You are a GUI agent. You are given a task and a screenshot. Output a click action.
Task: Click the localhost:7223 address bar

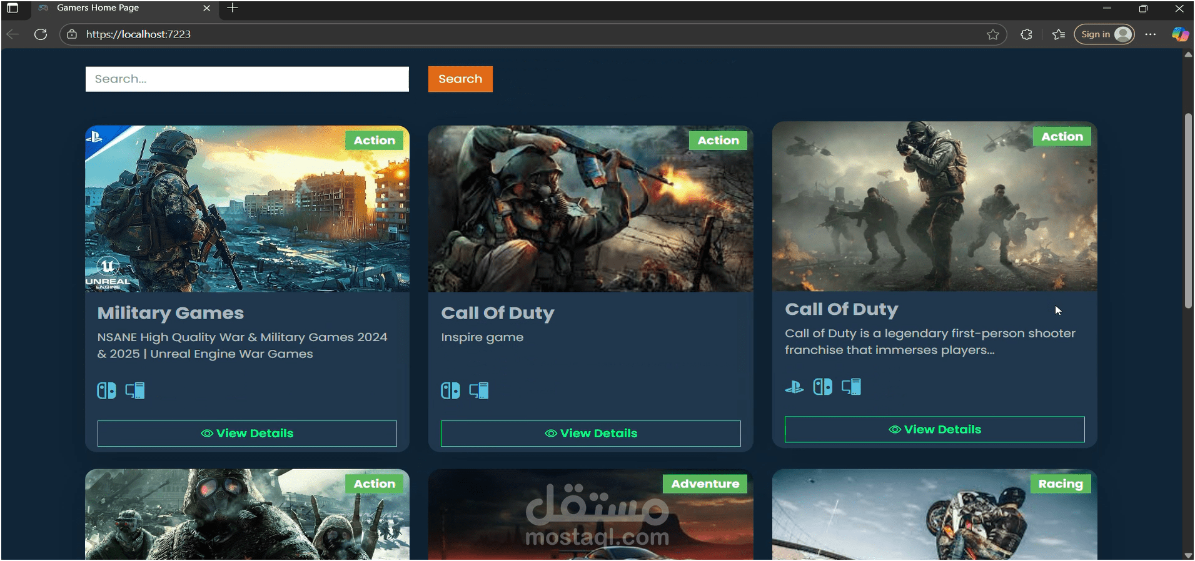[532, 34]
